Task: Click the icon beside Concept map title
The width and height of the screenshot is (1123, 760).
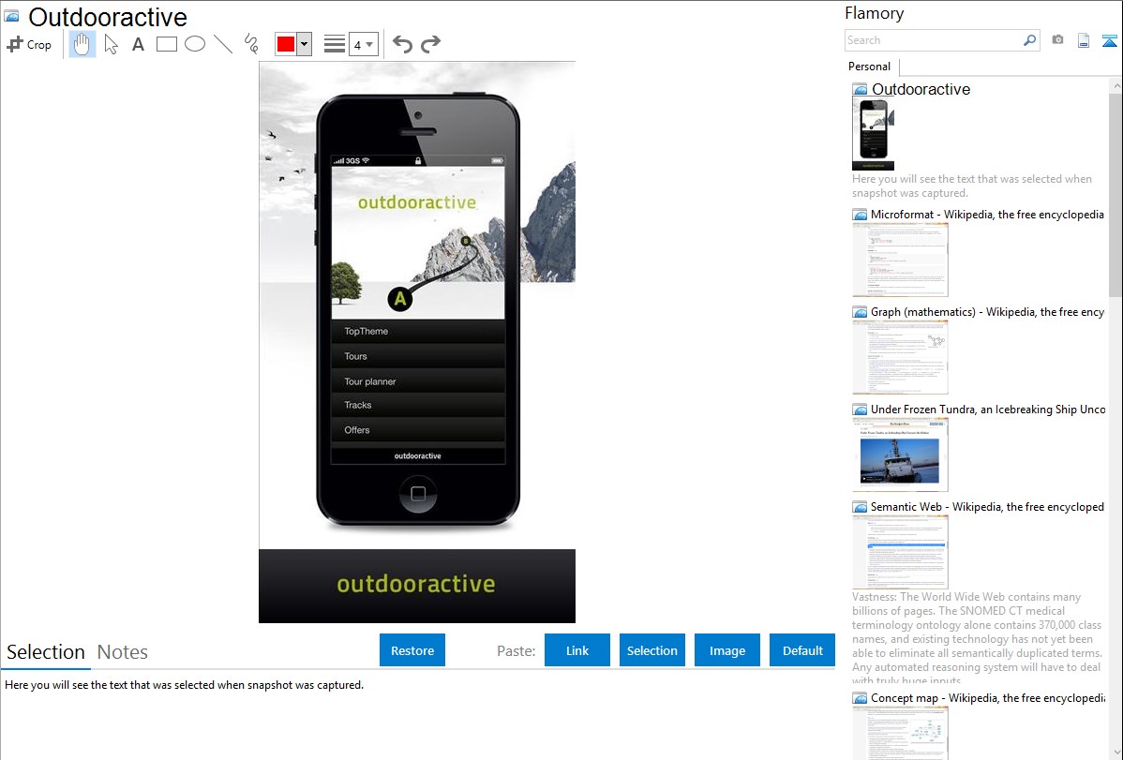Action: tap(861, 698)
